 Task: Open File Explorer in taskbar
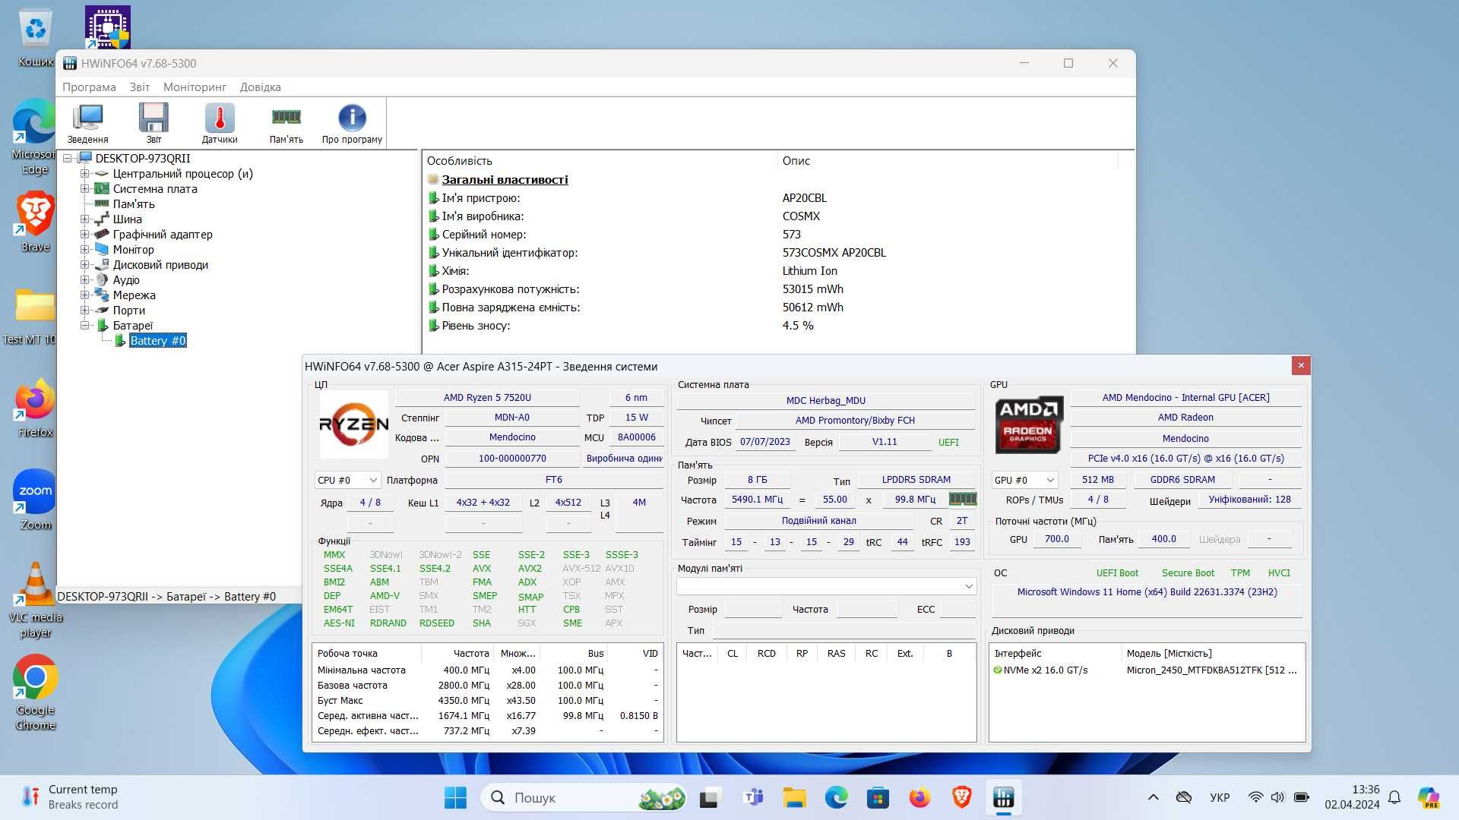(x=795, y=797)
